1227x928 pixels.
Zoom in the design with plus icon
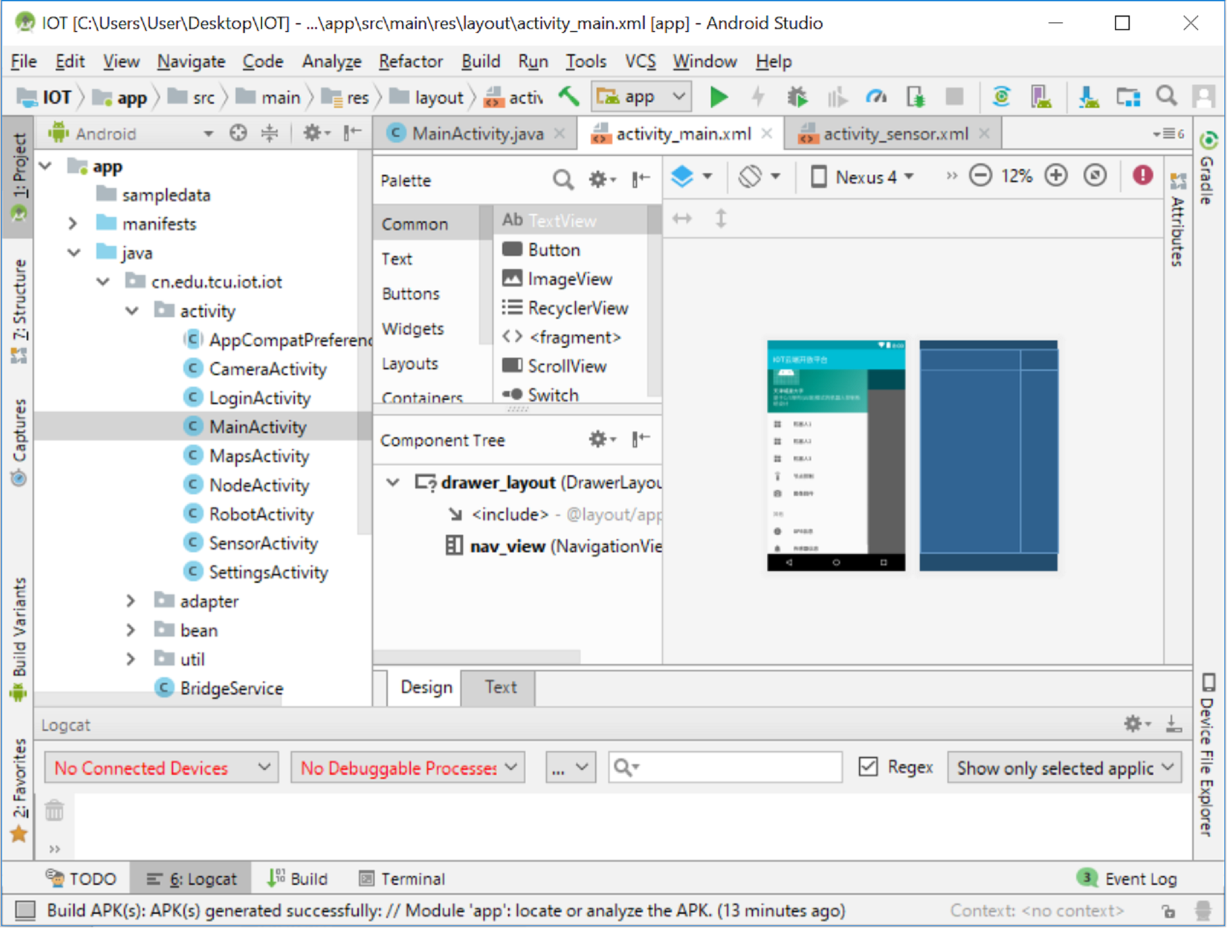pos(1056,175)
